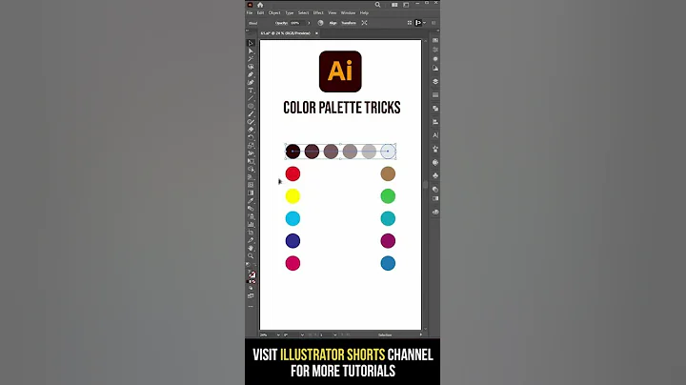
Task: Open the zoom level dropdown in status bar
Action: click(x=278, y=334)
